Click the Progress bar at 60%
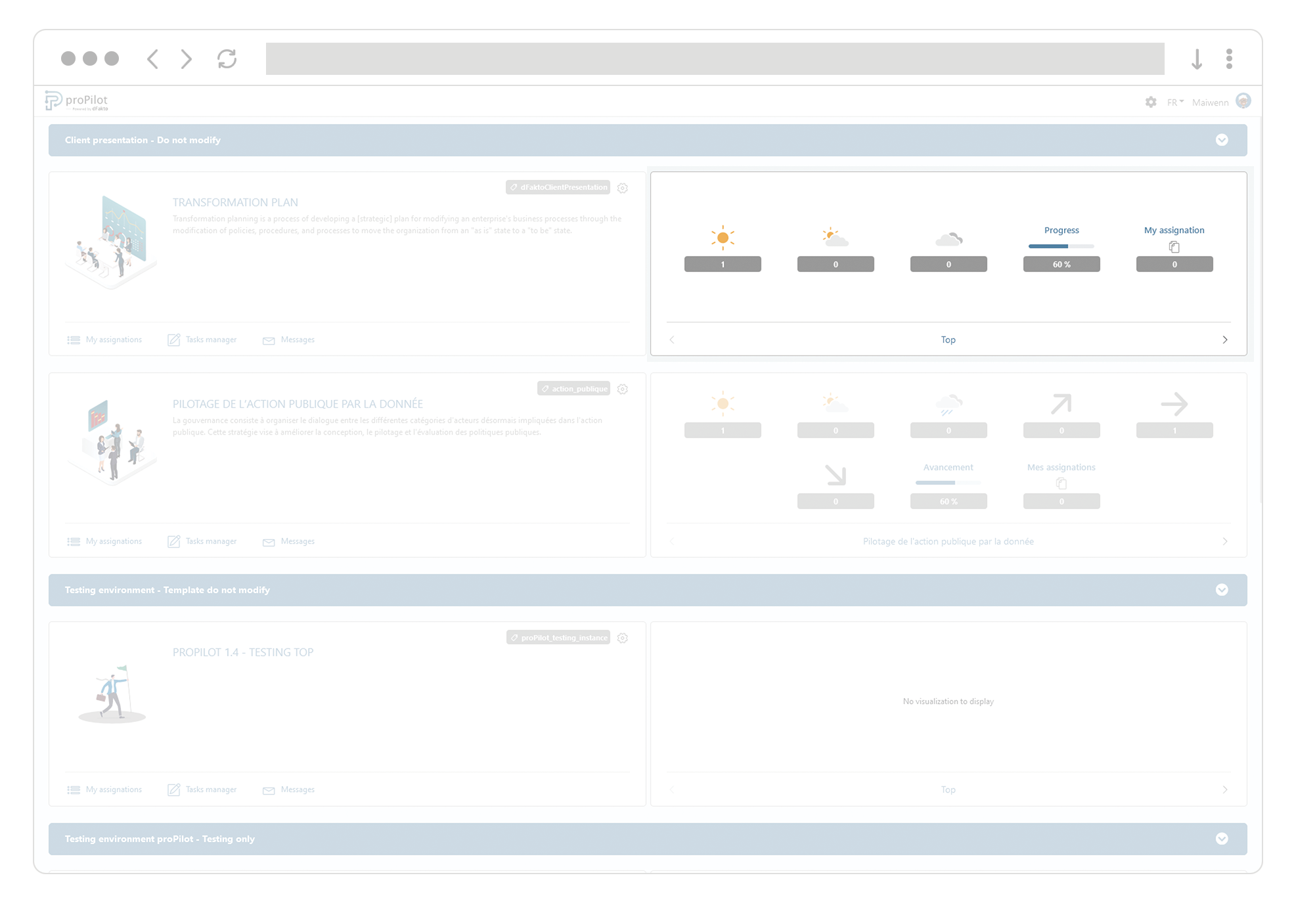Screen dimensions: 1296x909 coord(1061,246)
